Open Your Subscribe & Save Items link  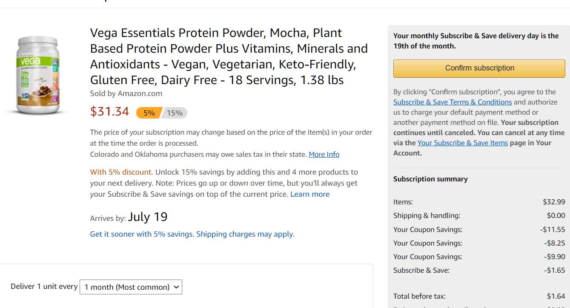462,143
